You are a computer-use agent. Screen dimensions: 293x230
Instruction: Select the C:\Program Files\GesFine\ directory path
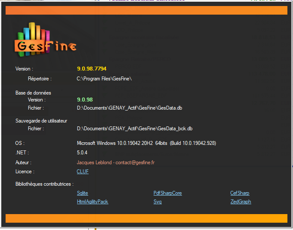tap(104, 79)
